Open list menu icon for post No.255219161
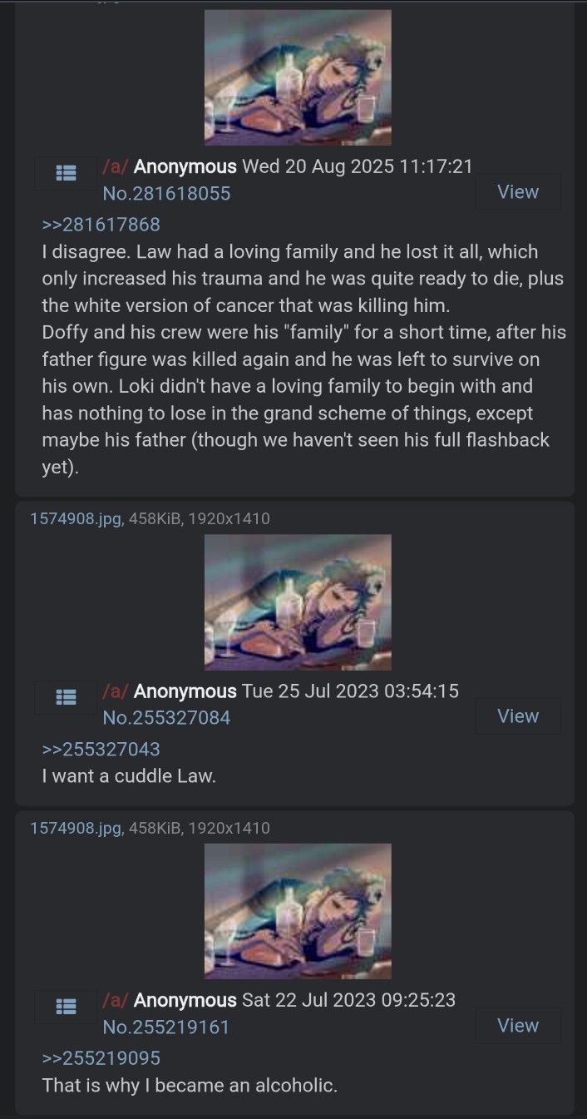The height and width of the screenshot is (1119, 587). pyautogui.click(x=66, y=1007)
